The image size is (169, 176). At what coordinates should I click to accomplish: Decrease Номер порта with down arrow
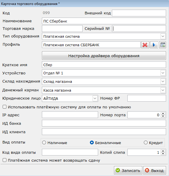[x=163, y=116]
